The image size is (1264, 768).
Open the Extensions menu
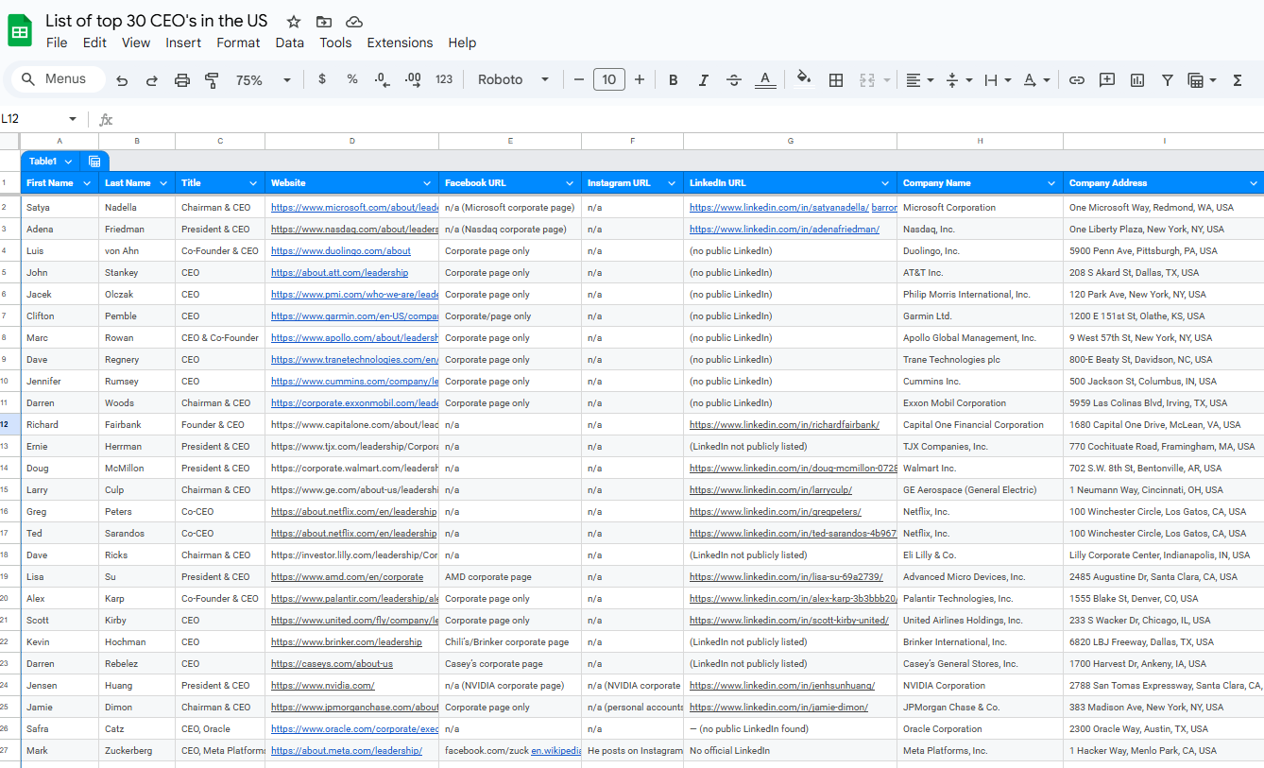click(400, 43)
